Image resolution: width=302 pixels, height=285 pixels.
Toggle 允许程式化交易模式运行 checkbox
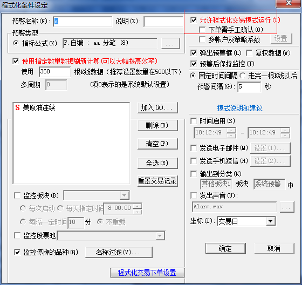[x=194, y=20]
